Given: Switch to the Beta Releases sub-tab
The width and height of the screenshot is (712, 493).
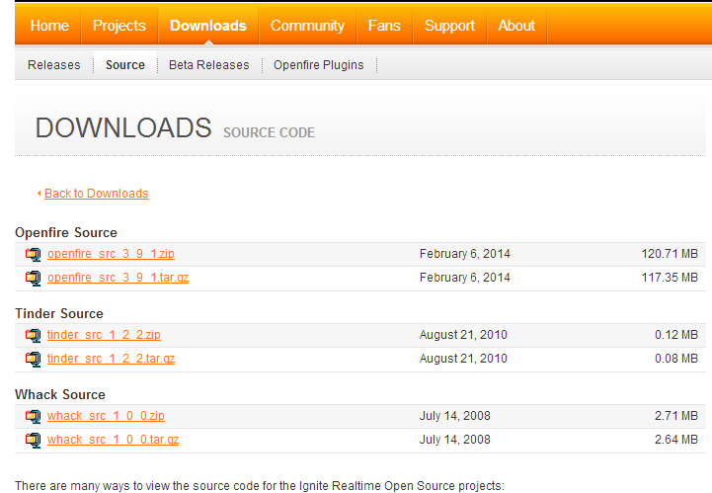Looking at the screenshot, I should pyautogui.click(x=209, y=65).
